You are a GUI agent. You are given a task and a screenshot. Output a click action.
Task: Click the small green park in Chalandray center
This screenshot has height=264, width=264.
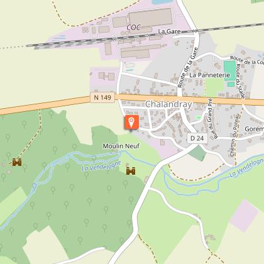[199, 118]
